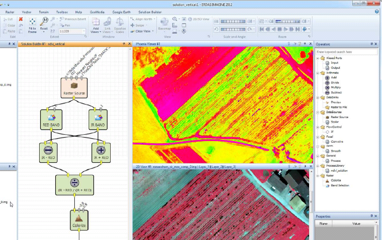The height and width of the screenshot is (240, 384).
Task: Pin the Solution Builder #1 panel
Action: [x=124, y=44]
